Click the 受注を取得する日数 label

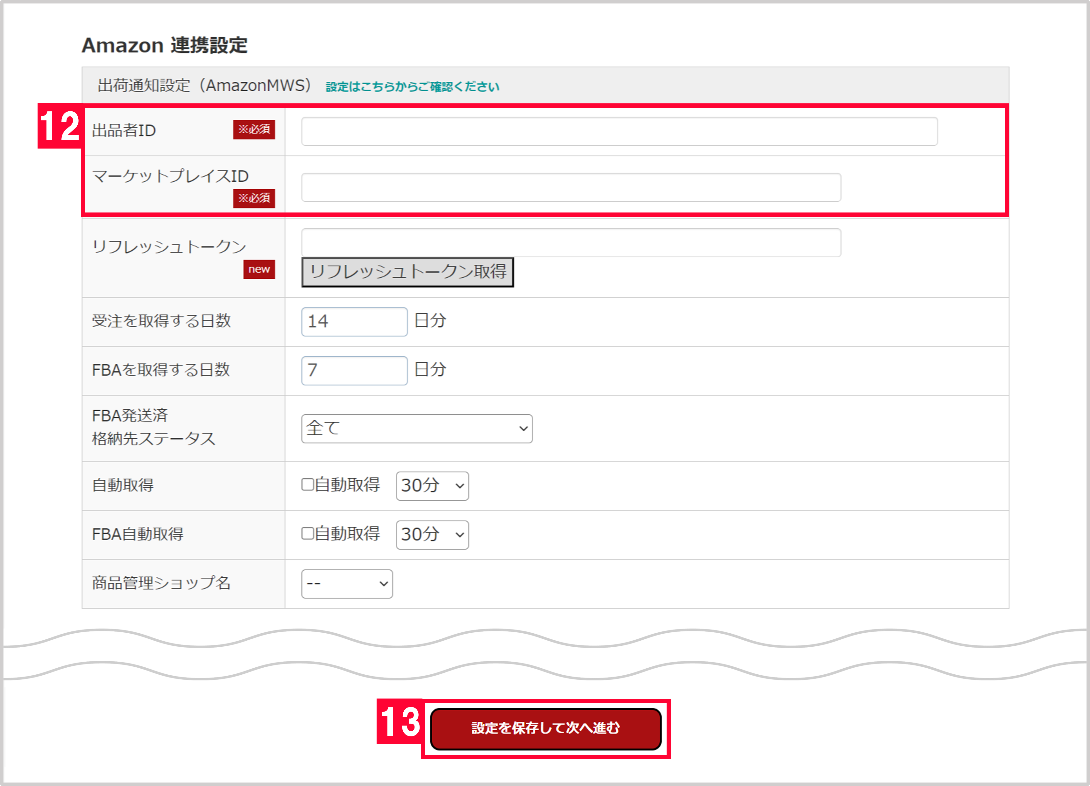coord(161,321)
